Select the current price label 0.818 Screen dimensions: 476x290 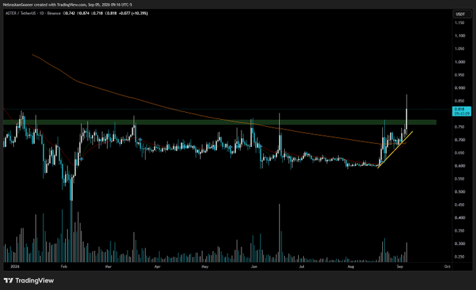click(462, 111)
